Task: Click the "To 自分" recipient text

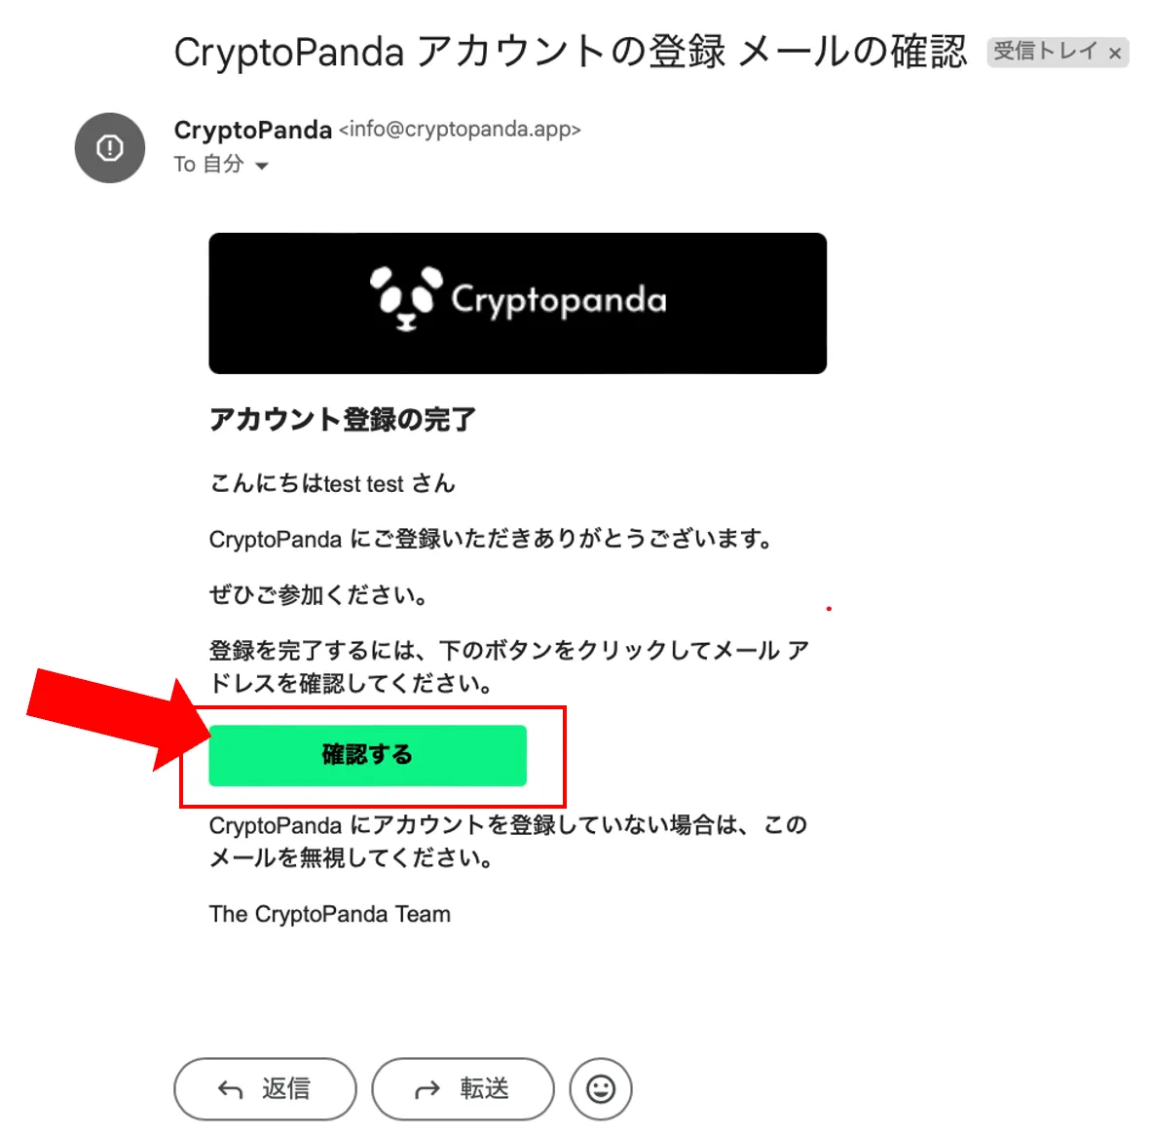Action: (x=208, y=164)
